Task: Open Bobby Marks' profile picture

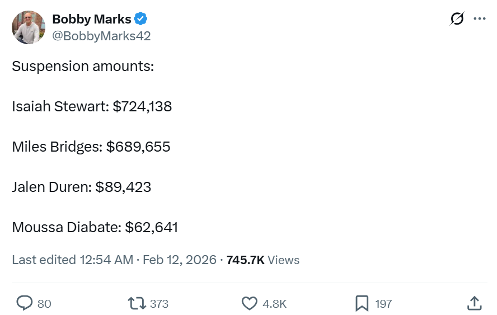Action: coord(29,27)
